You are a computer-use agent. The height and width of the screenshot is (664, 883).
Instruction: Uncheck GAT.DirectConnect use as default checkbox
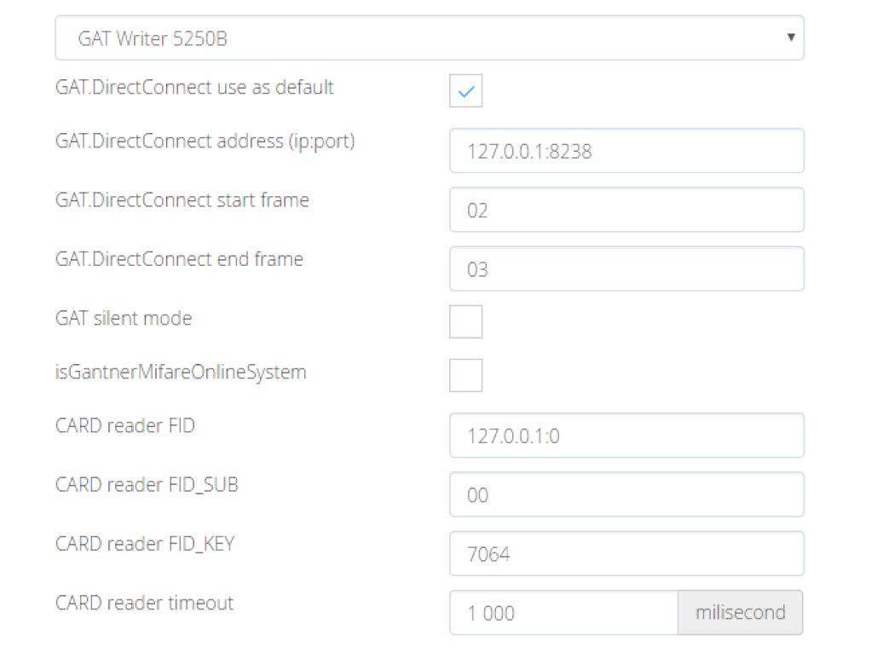[x=465, y=91]
